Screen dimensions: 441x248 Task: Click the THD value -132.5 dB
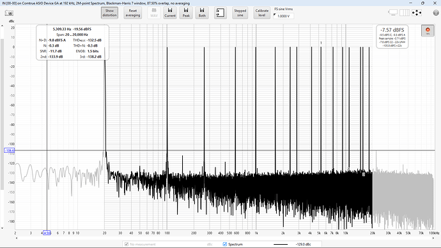click(94, 40)
